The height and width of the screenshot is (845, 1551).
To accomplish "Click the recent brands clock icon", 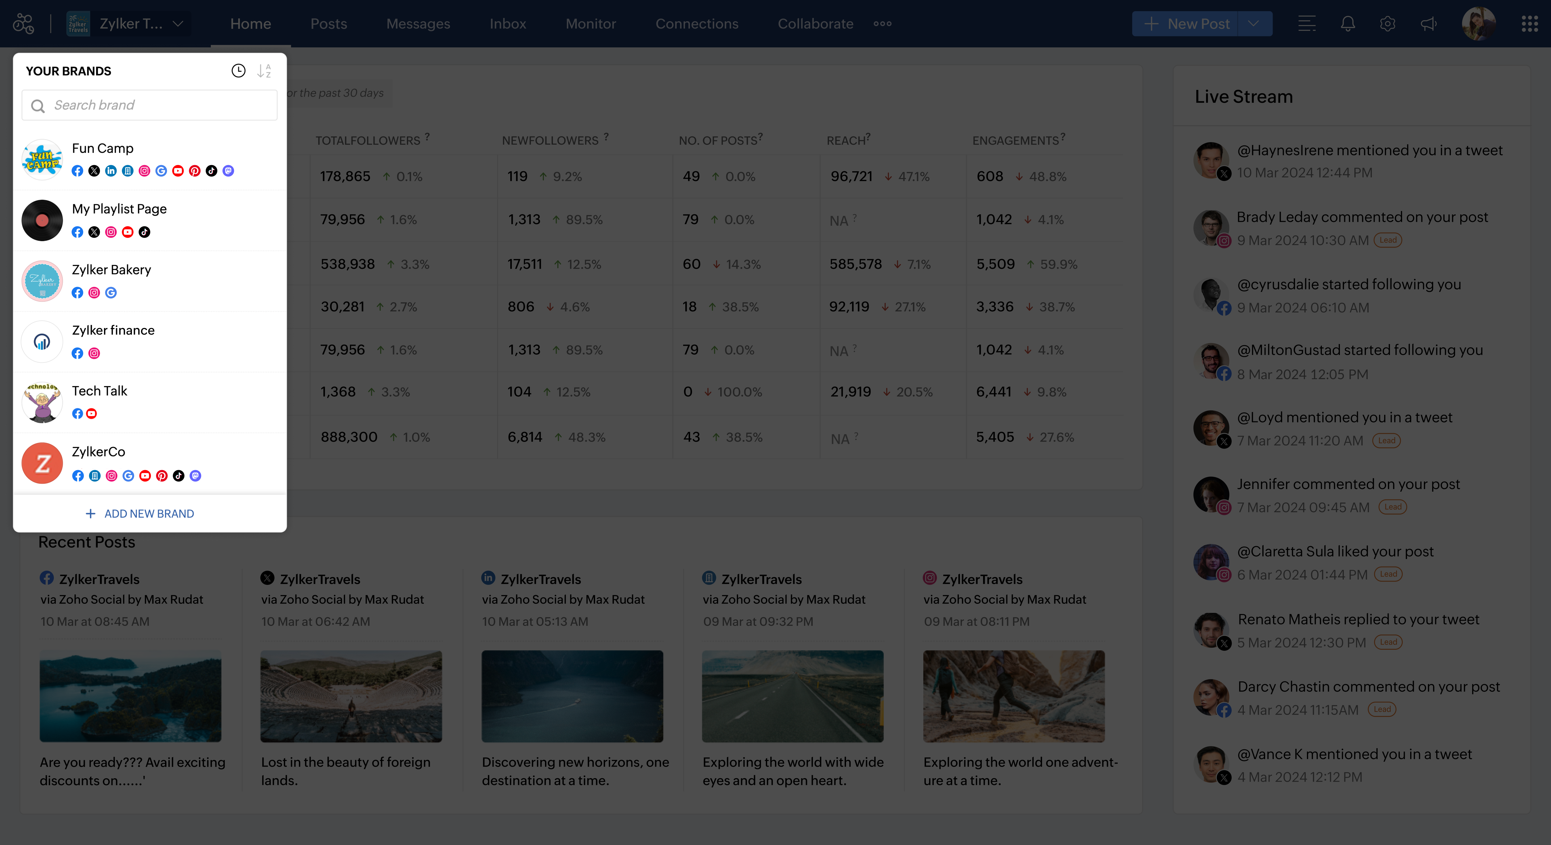I will pyautogui.click(x=238, y=71).
